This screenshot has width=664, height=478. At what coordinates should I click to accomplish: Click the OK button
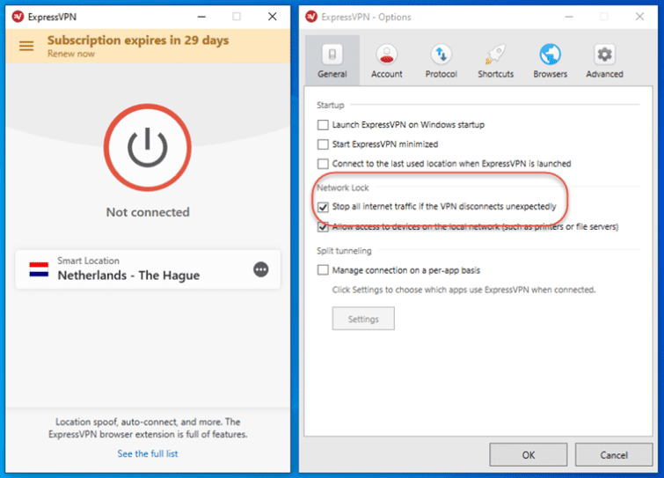pos(528,455)
